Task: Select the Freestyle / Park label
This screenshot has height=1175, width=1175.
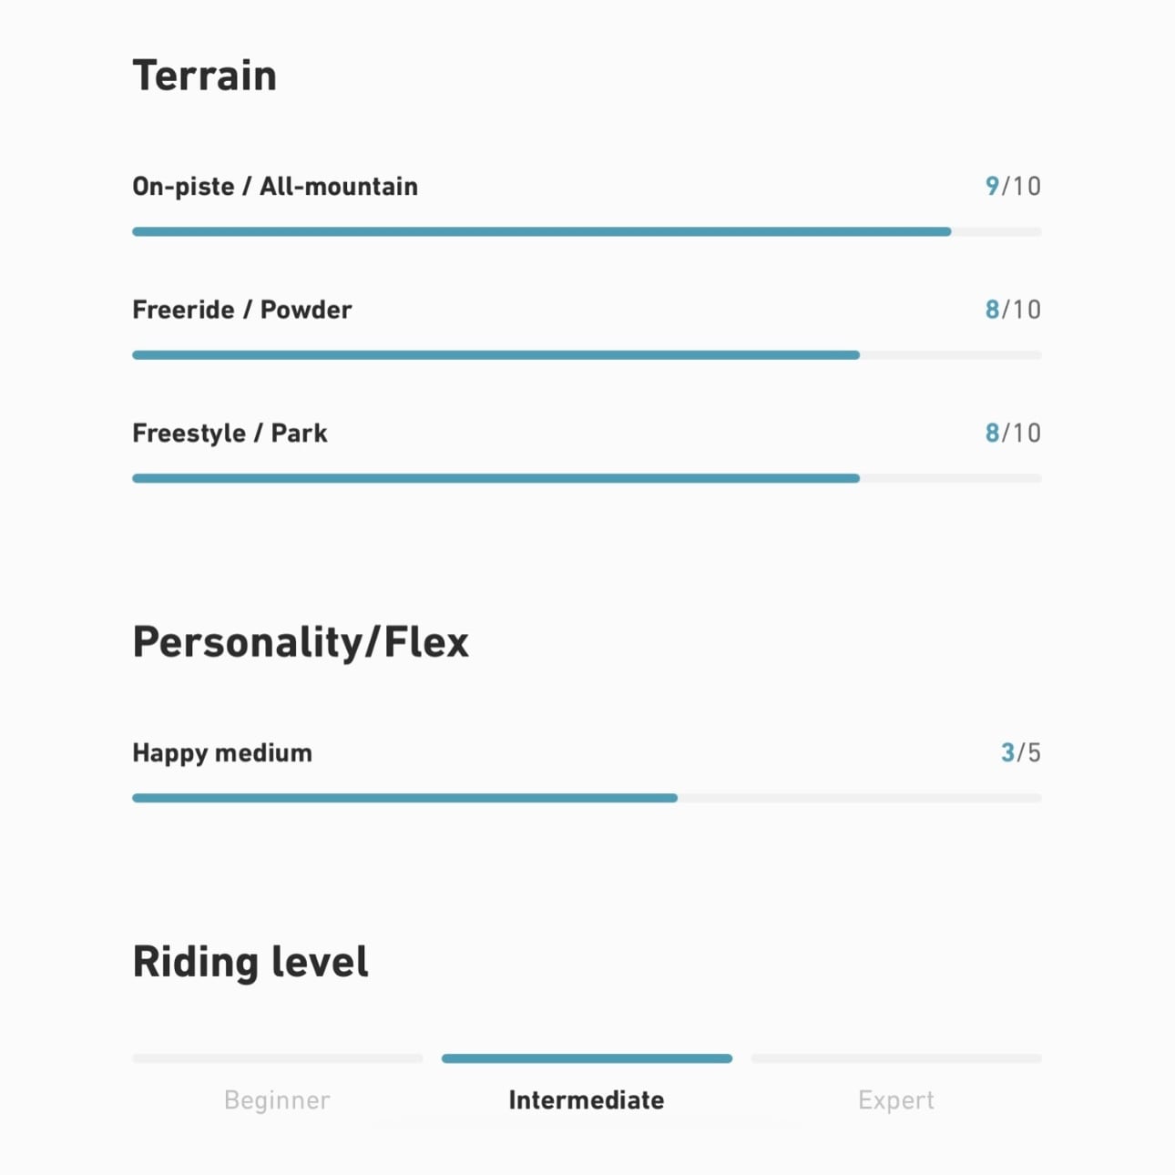Action: click(230, 433)
